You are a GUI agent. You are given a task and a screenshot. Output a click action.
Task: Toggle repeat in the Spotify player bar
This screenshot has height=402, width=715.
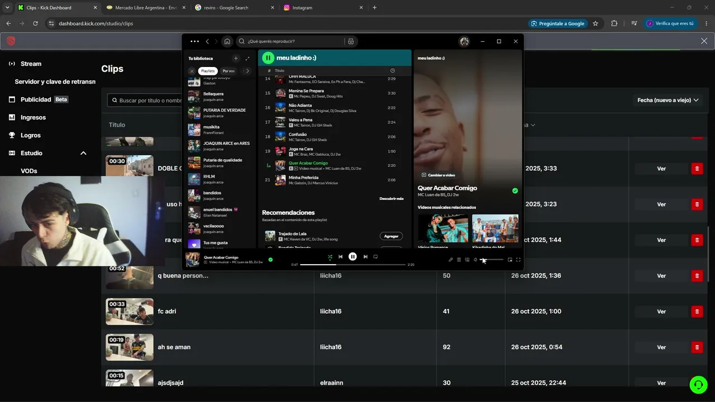tap(375, 257)
